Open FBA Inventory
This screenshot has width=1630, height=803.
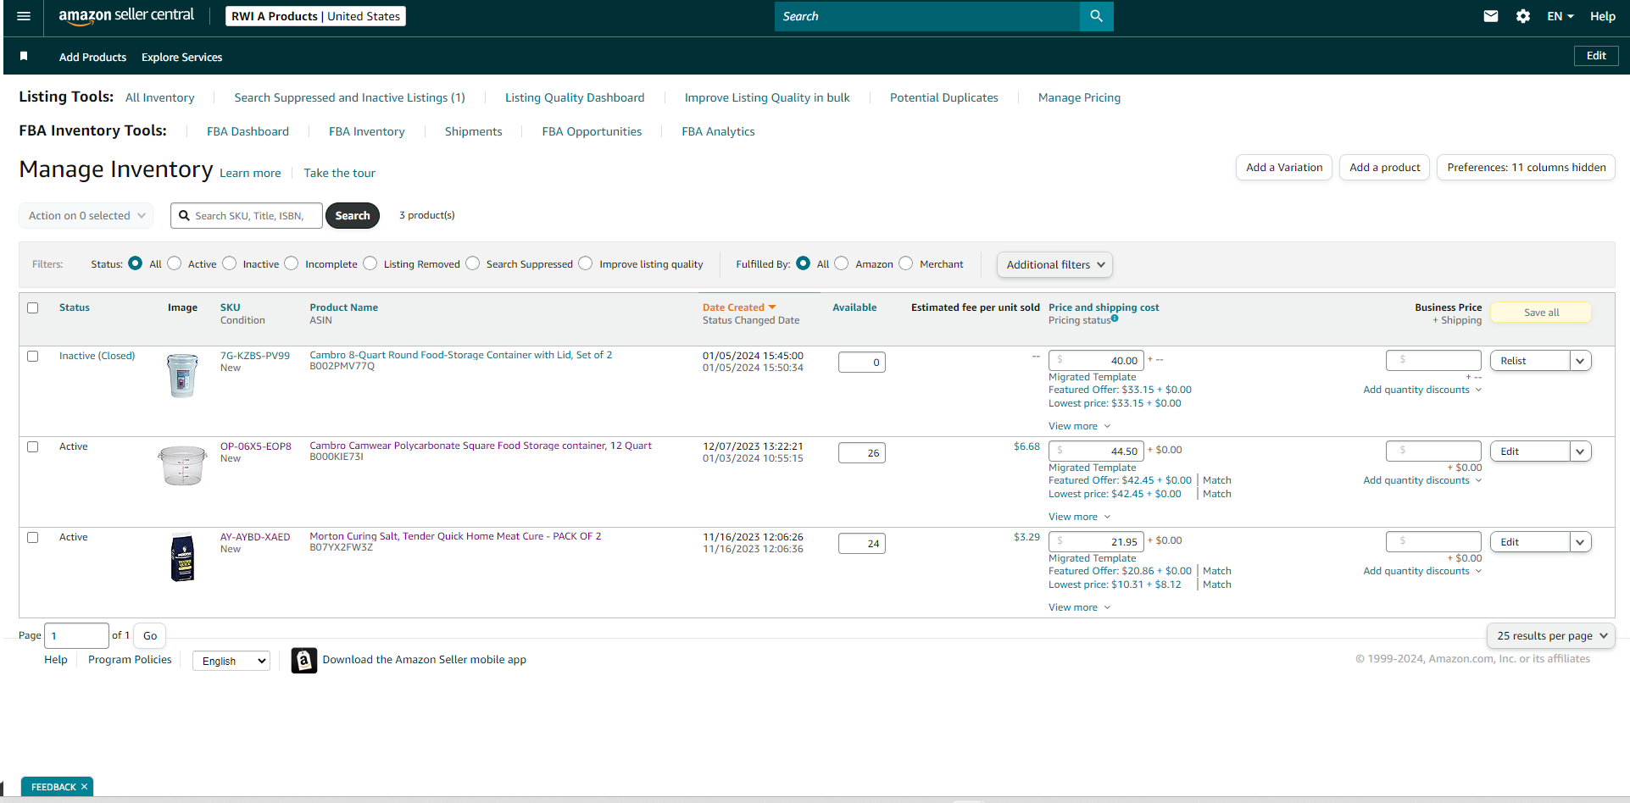367,131
